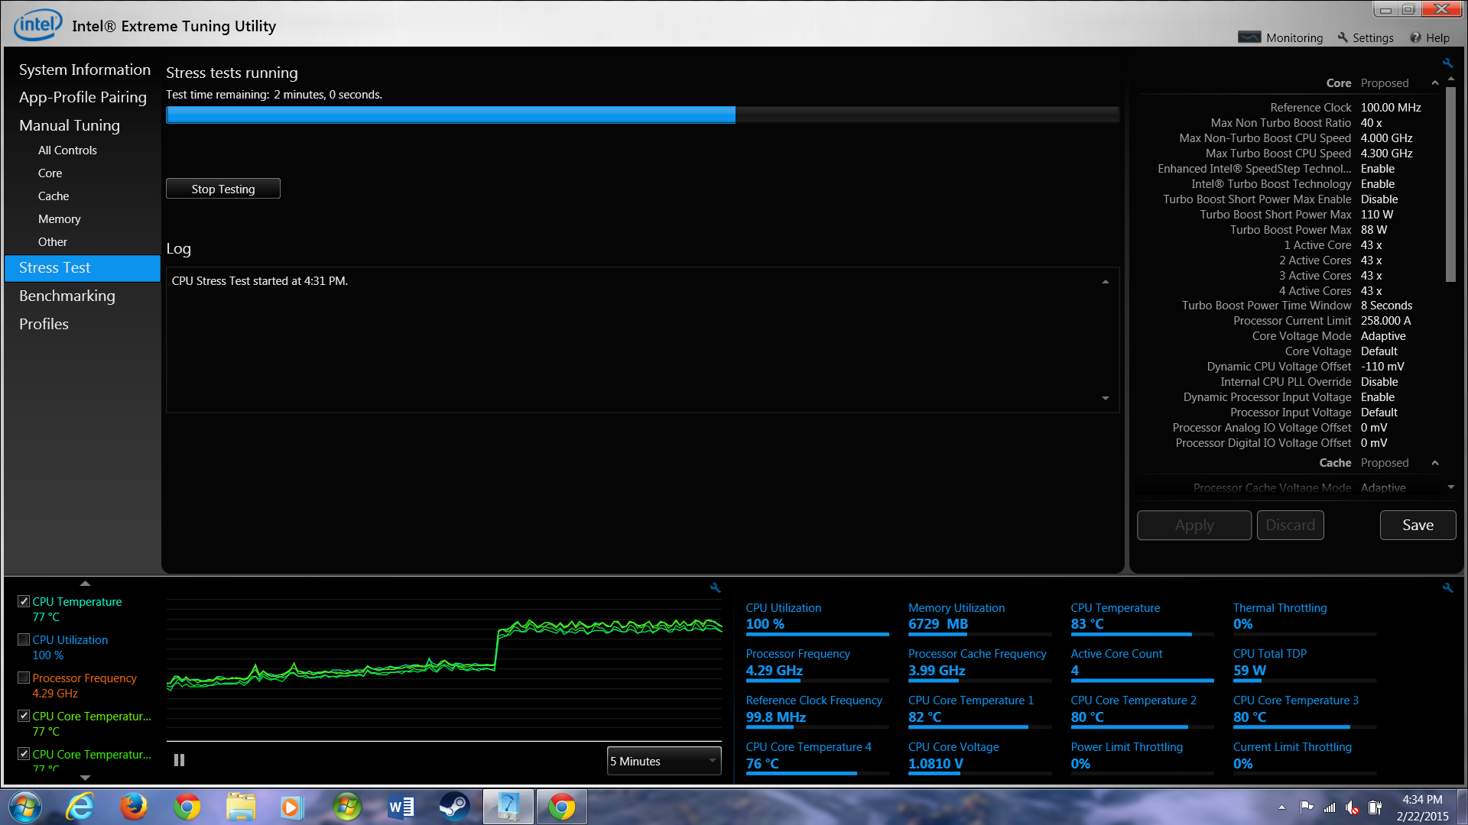Click the settings panel vertical scrollbar thumb
Image resolution: width=1468 pixels, height=825 pixels.
click(1450, 184)
